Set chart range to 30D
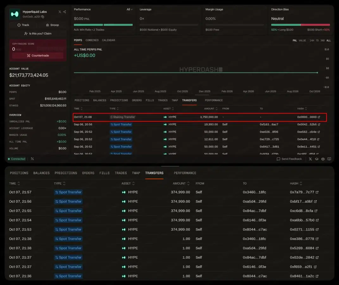The height and width of the screenshot is (285, 339). coord(323,41)
